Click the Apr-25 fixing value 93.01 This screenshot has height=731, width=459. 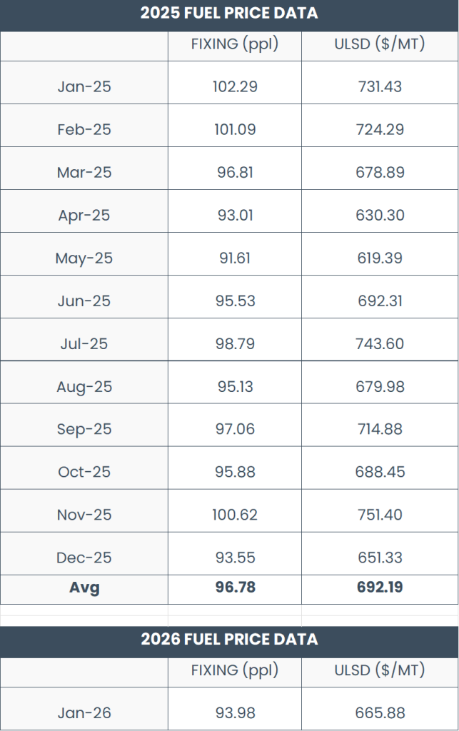(x=235, y=216)
